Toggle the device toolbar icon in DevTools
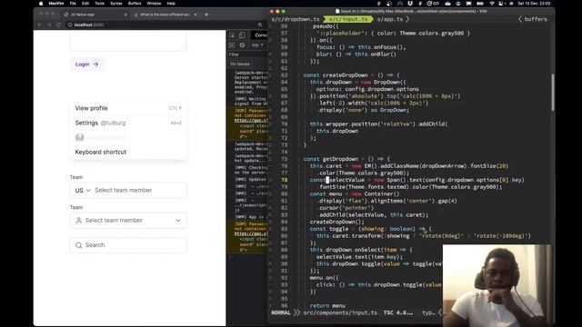Viewport: 582px width, 327px height. 242,35
